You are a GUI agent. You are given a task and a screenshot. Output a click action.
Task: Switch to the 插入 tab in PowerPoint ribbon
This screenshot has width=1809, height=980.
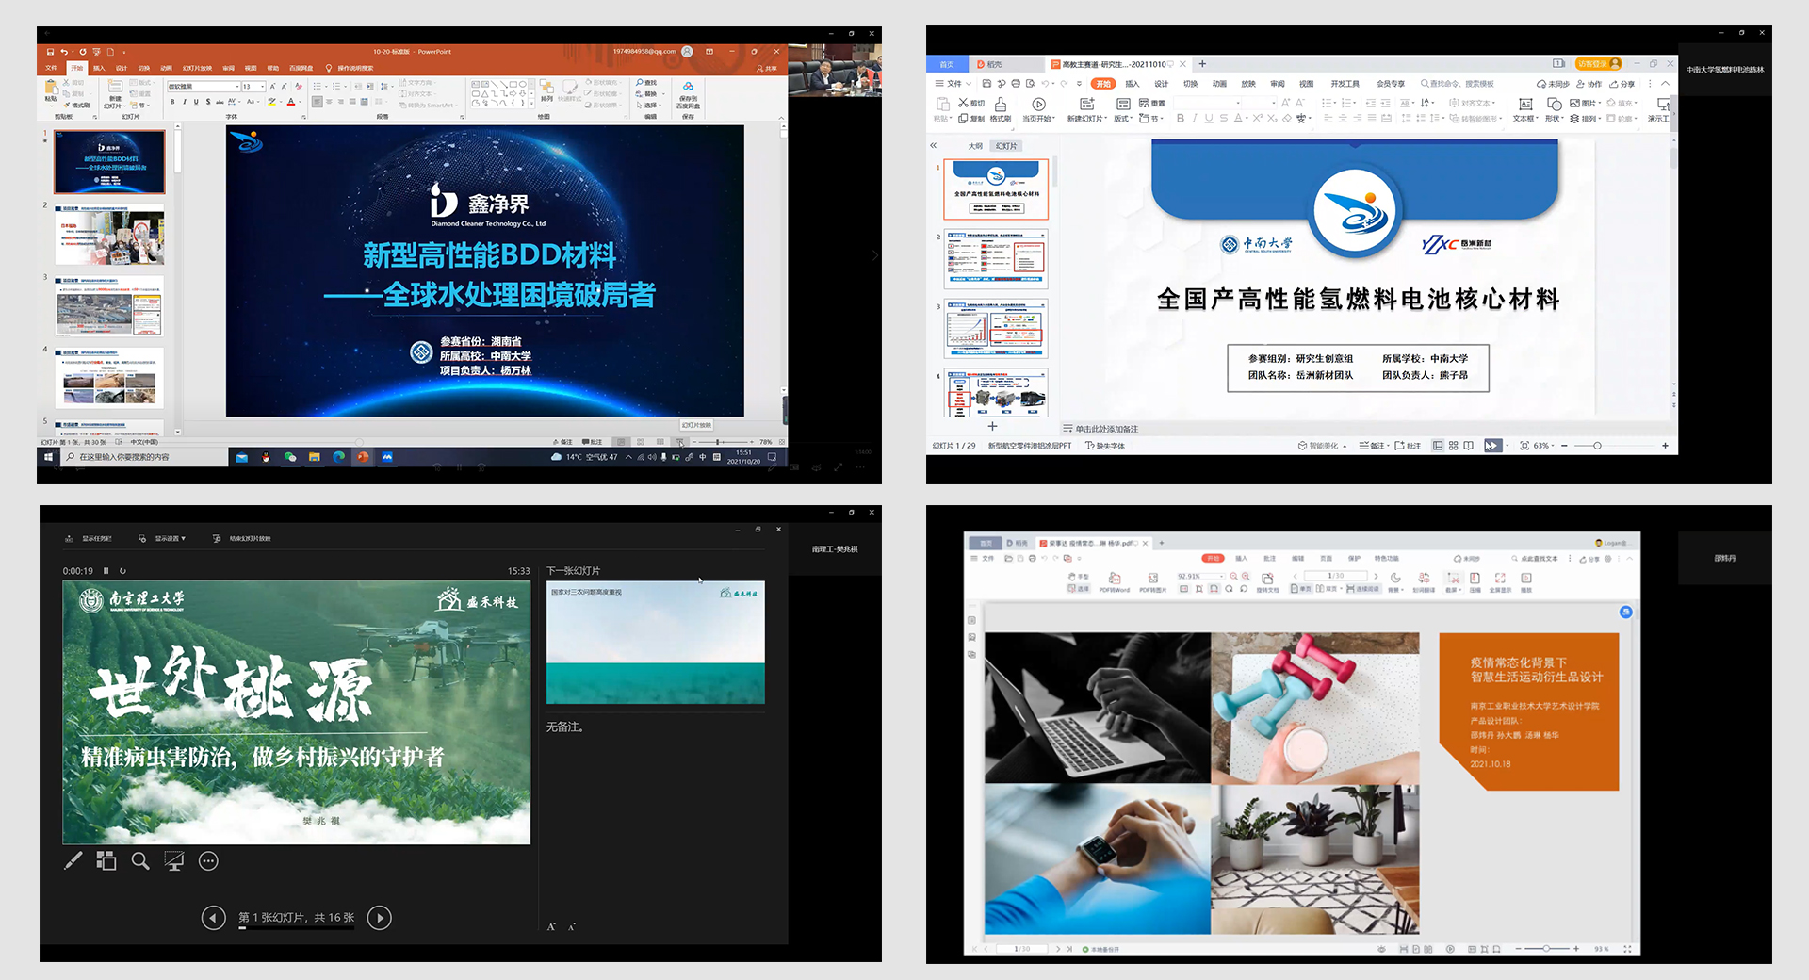tap(99, 68)
